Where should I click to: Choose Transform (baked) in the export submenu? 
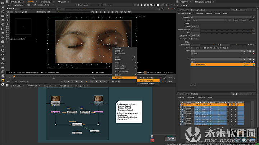click(148, 83)
